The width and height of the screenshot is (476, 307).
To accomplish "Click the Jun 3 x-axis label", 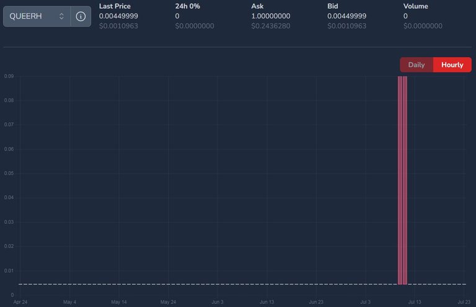I will 218,302.
